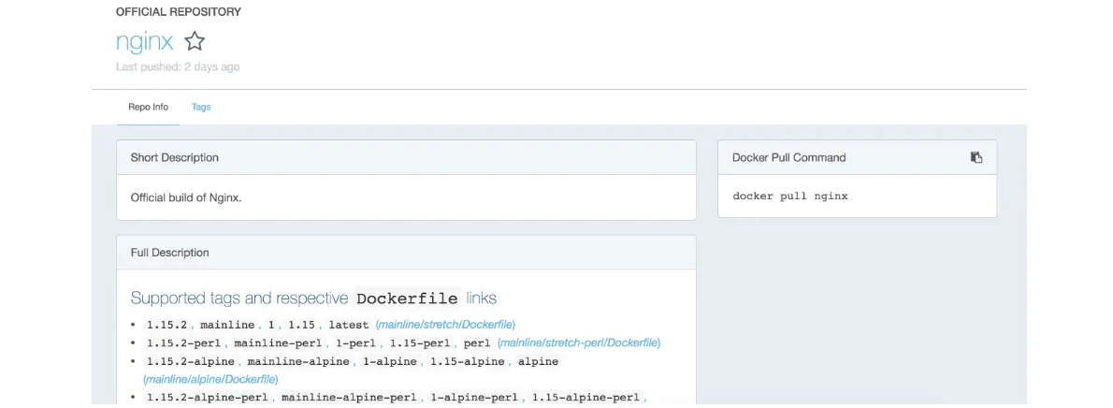Copy the Docker pull command
The image size is (1113, 408).
click(976, 158)
